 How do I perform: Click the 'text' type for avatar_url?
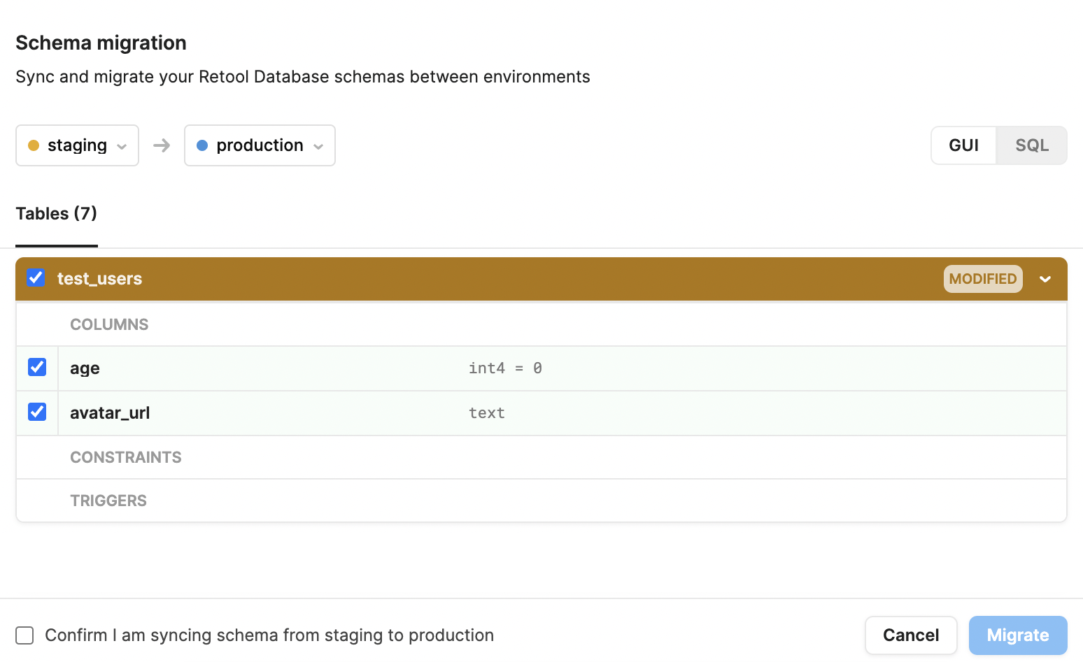point(487,413)
